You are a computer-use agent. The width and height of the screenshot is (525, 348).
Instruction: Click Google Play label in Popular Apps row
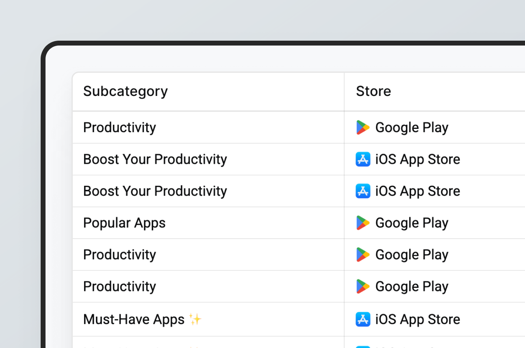(x=412, y=223)
